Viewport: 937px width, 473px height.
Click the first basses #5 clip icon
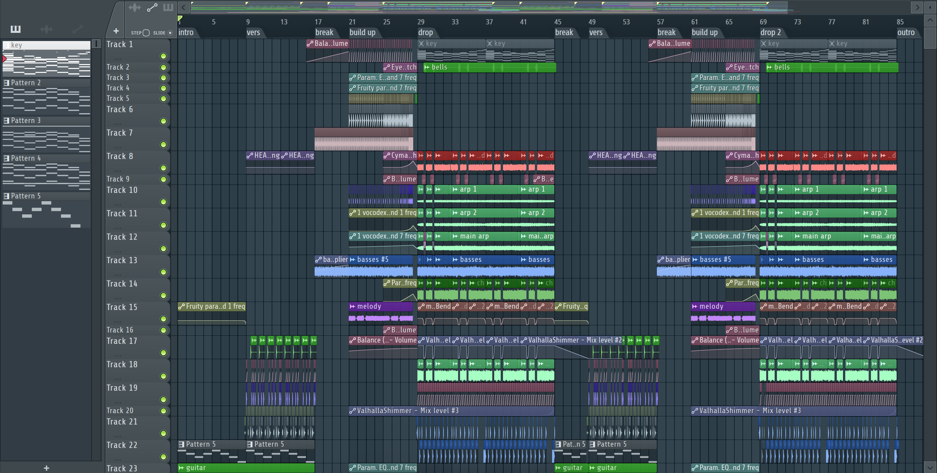coord(352,260)
